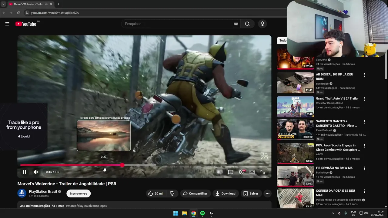Screen dimensions: 388x218
Task: Click the #ps5 hashtag
Action: (x=104, y=206)
